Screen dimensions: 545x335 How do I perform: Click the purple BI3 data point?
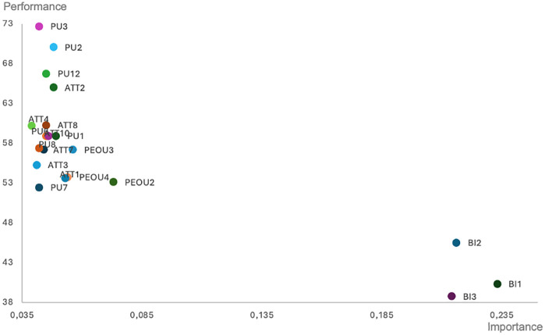coord(451,297)
